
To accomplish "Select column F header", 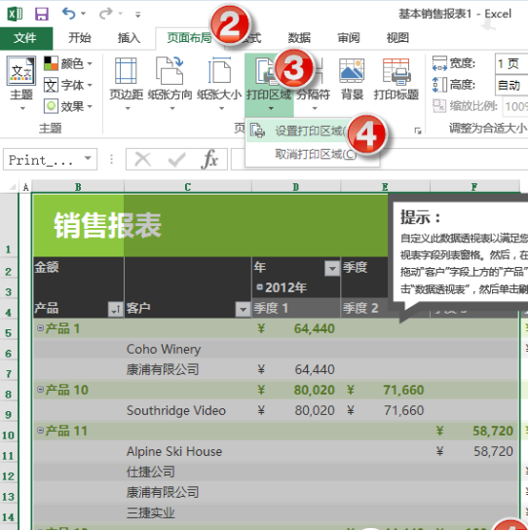I will (x=474, y=187).
